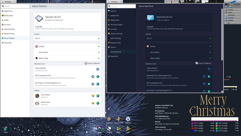This screenshot has width=241, height=136.
Task: Open Network Proxy in NeoChat sidebar
Action: pos(122,43)
